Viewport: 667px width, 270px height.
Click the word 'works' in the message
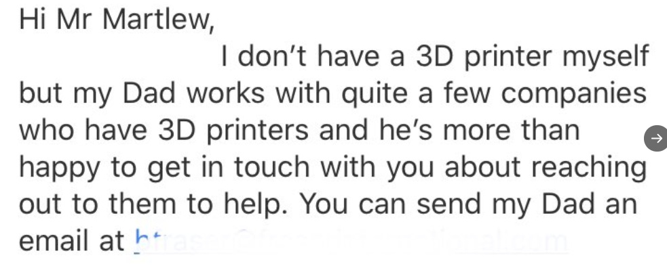[225, 93]
